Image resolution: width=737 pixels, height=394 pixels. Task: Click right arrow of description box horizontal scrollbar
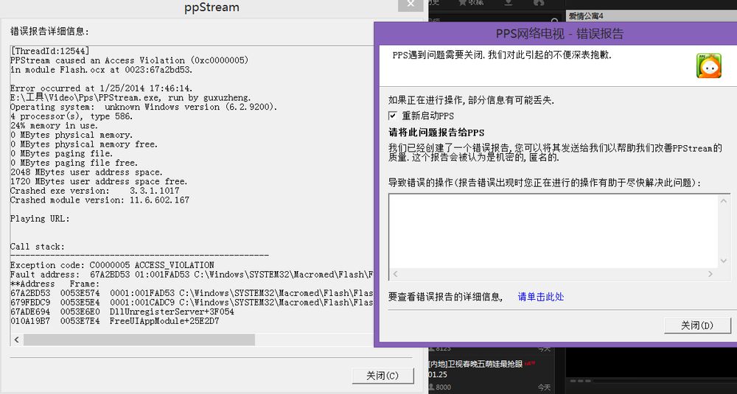(710, 274)
